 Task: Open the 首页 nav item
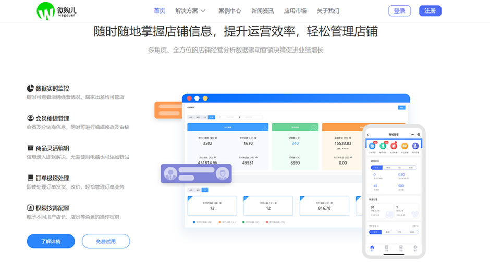tap(160, 11)
